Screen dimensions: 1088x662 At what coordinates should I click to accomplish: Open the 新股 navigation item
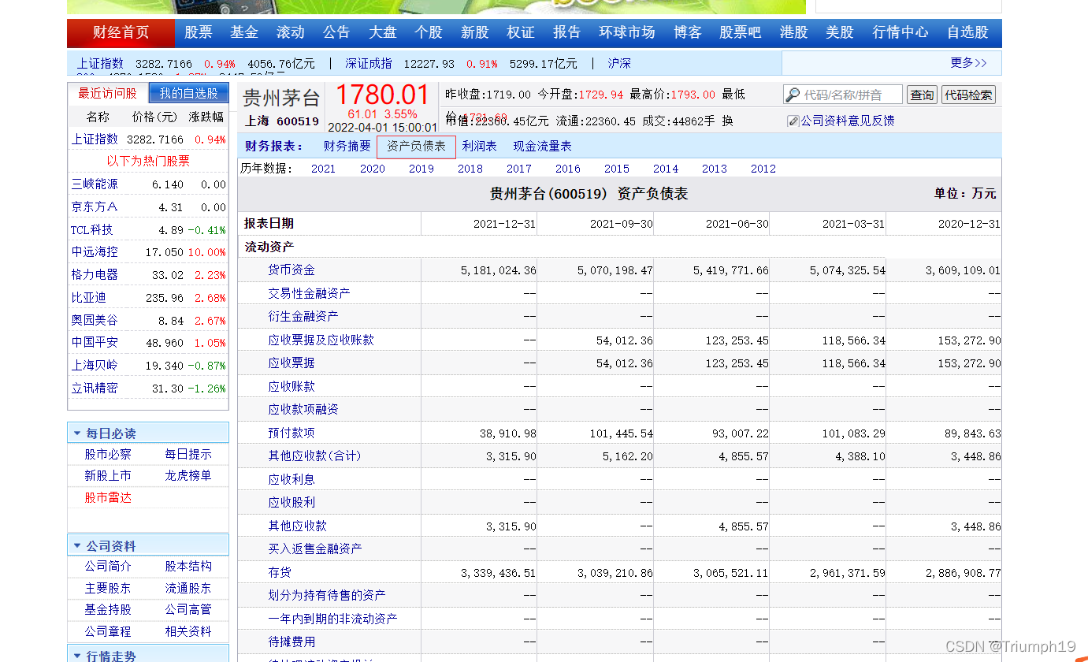(x=475, y=32)
